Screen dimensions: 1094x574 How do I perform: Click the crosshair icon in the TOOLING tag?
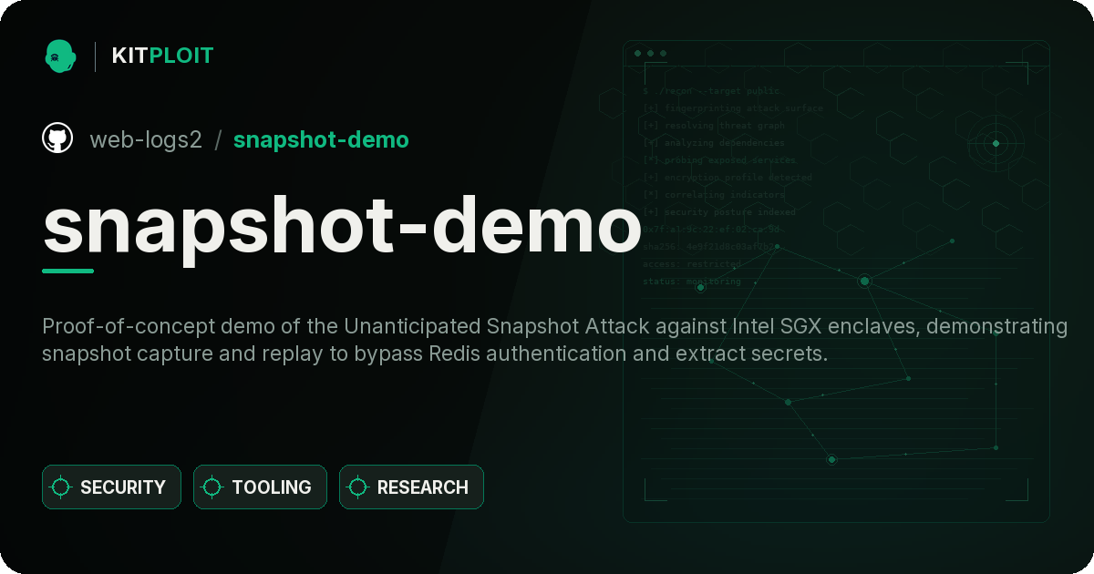[212, 487]
